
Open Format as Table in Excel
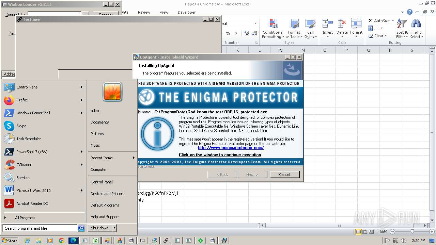pos(294,29)
